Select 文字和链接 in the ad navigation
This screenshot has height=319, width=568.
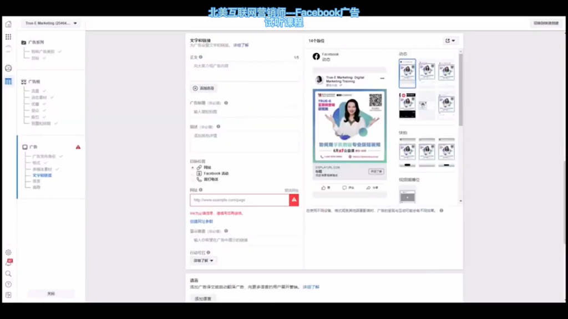(x=42, y=175)
